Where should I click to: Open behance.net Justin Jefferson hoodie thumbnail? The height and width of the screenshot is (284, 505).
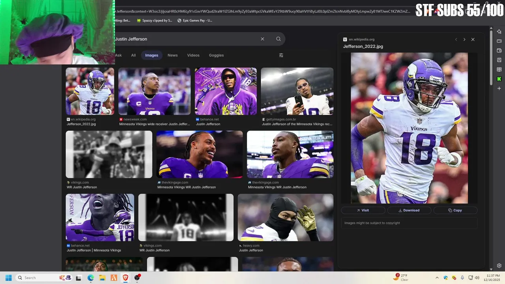(x=226, y=91)
